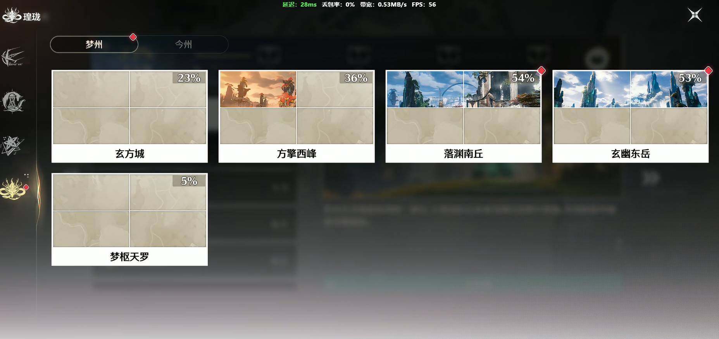Click the 瑝珑 logo emblem in the header
This screenshot has height=339, width=719.
[x=11, y=15]
